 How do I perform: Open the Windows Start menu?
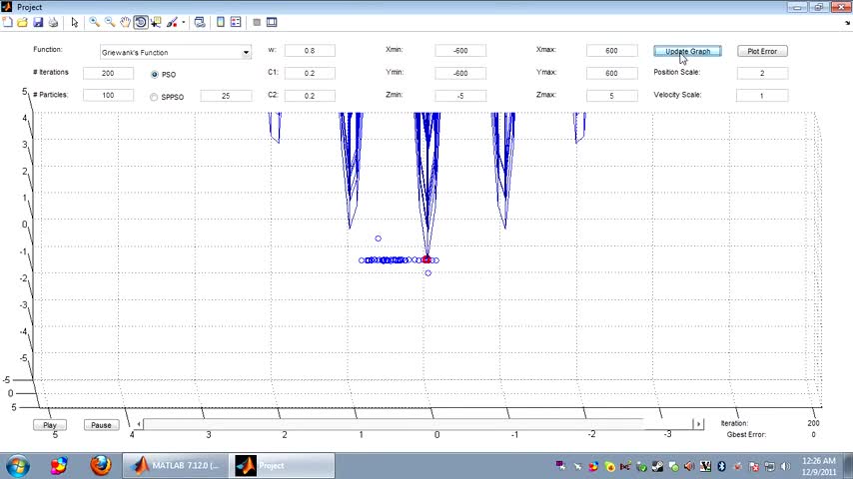[x=17, y=466]
